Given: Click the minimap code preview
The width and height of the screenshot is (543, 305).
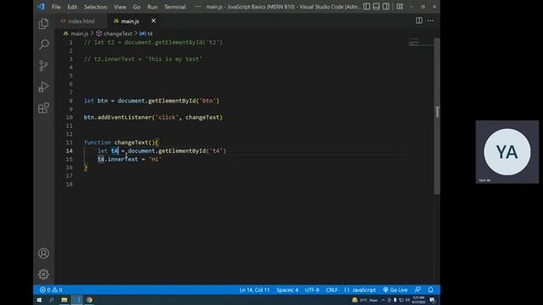Looking at the screenshot, I should [421, 42].
